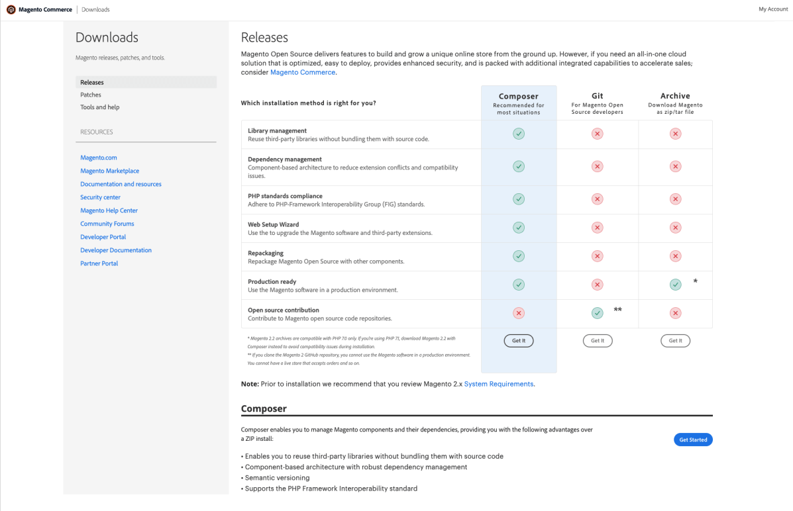Click 'PHP standards compliance' row title
The height and width of the screenshot is (511, 793).
pyautogui.click(x=285, y=196)
